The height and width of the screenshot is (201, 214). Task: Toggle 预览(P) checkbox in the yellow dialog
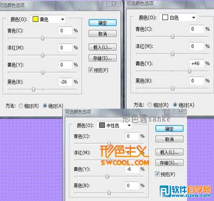click(x=91, y=70)
